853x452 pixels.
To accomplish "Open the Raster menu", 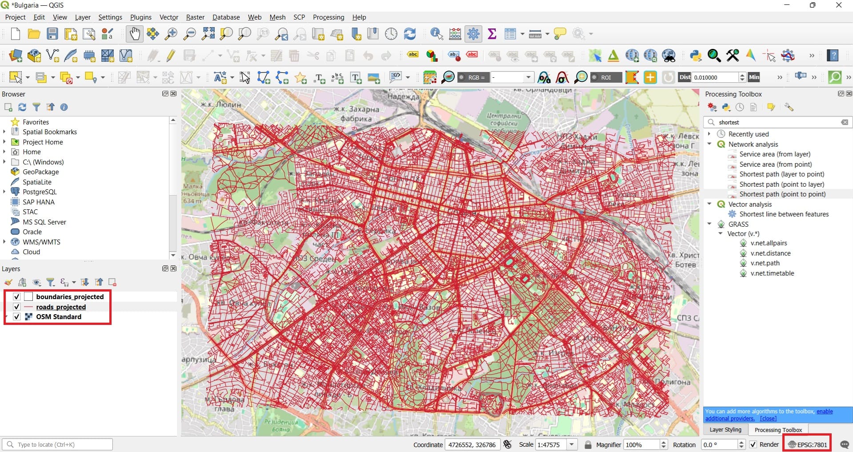I will click(x=195, y=17).
